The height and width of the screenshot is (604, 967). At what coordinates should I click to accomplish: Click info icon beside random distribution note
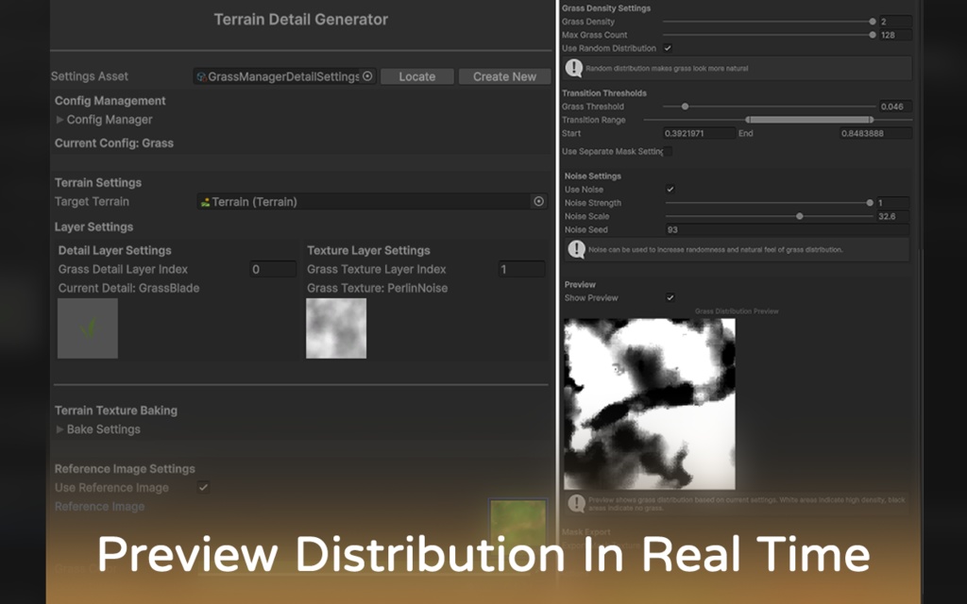[x=574, y=68]
